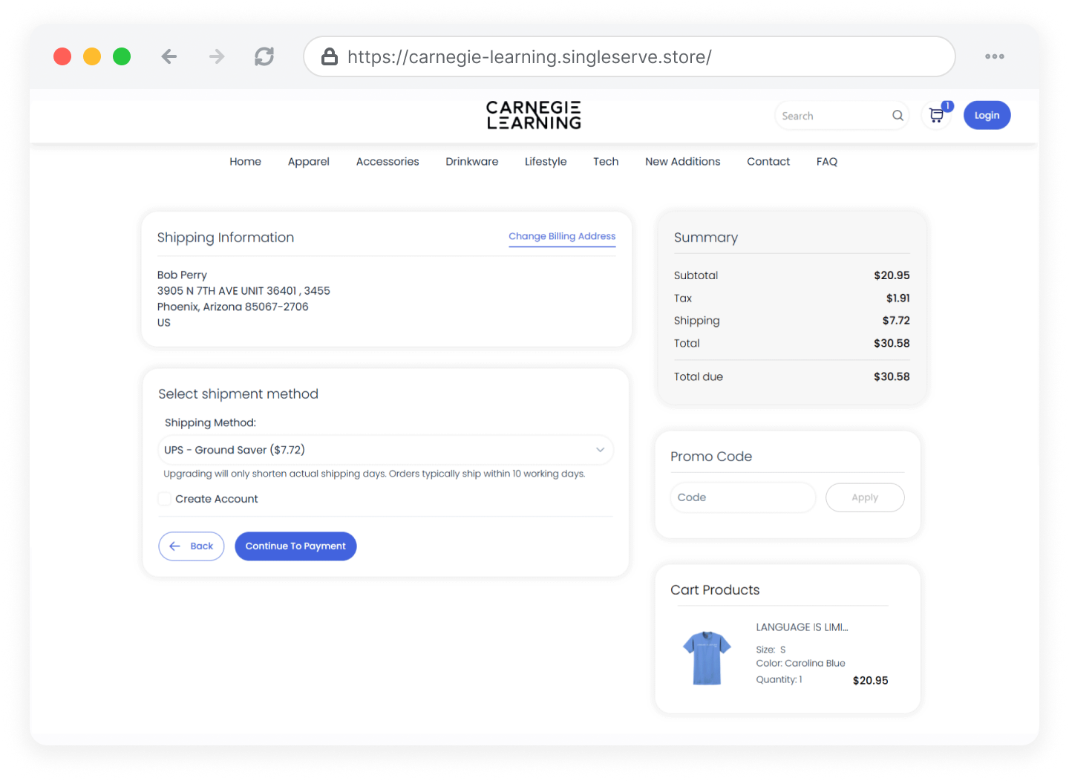Click the Shipping $7.72 amount
Image resolution: width=1069 pixels, height=781 pixels.
[x=896, y=321]
